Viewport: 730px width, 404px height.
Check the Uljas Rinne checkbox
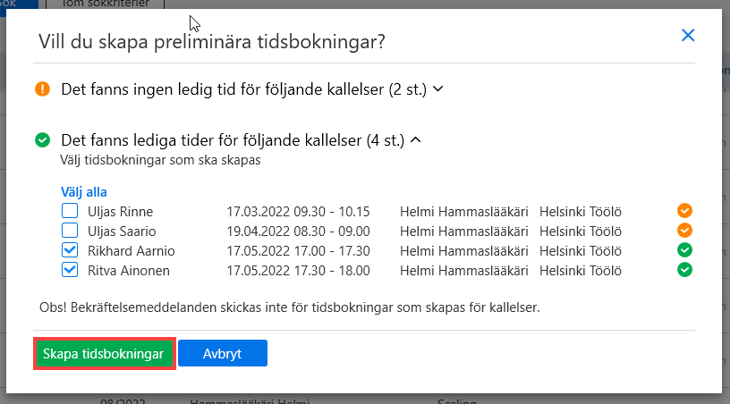point(70,211)
